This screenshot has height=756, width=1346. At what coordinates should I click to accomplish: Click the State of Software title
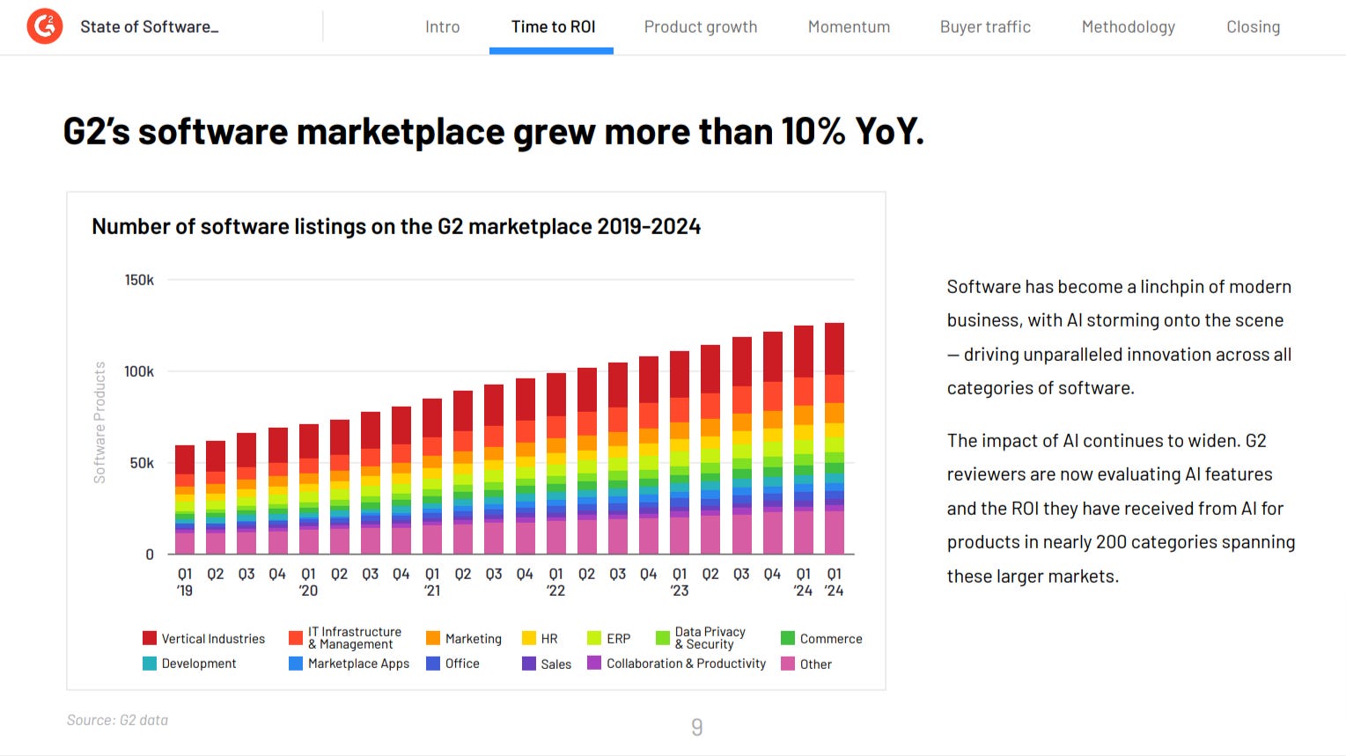point(149,26)
